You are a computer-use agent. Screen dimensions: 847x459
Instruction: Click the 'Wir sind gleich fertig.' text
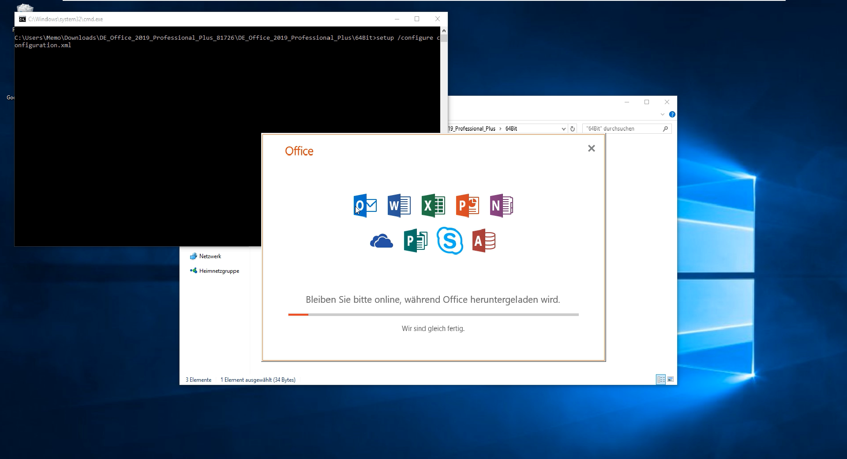[433, 328]
